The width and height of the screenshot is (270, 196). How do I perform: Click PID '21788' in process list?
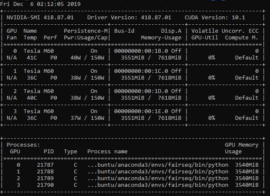(45, 172)
